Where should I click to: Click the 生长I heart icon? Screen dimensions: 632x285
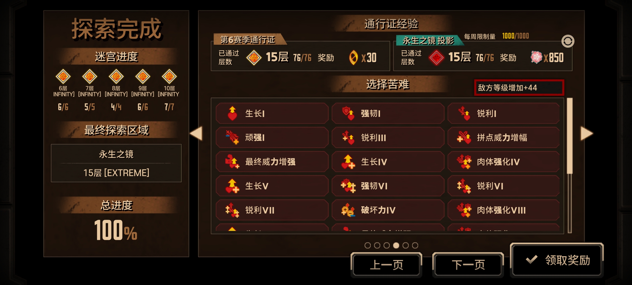click(x=232, y=113)
